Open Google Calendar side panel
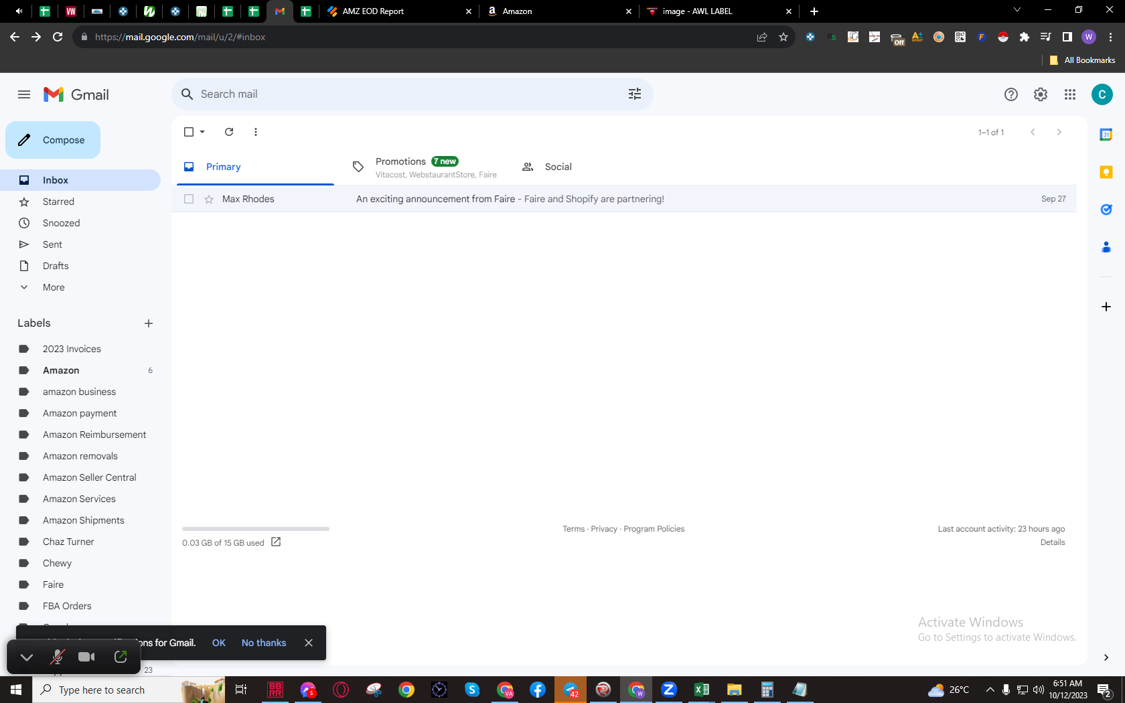The image size is (1125, 703). (1106, 135)
